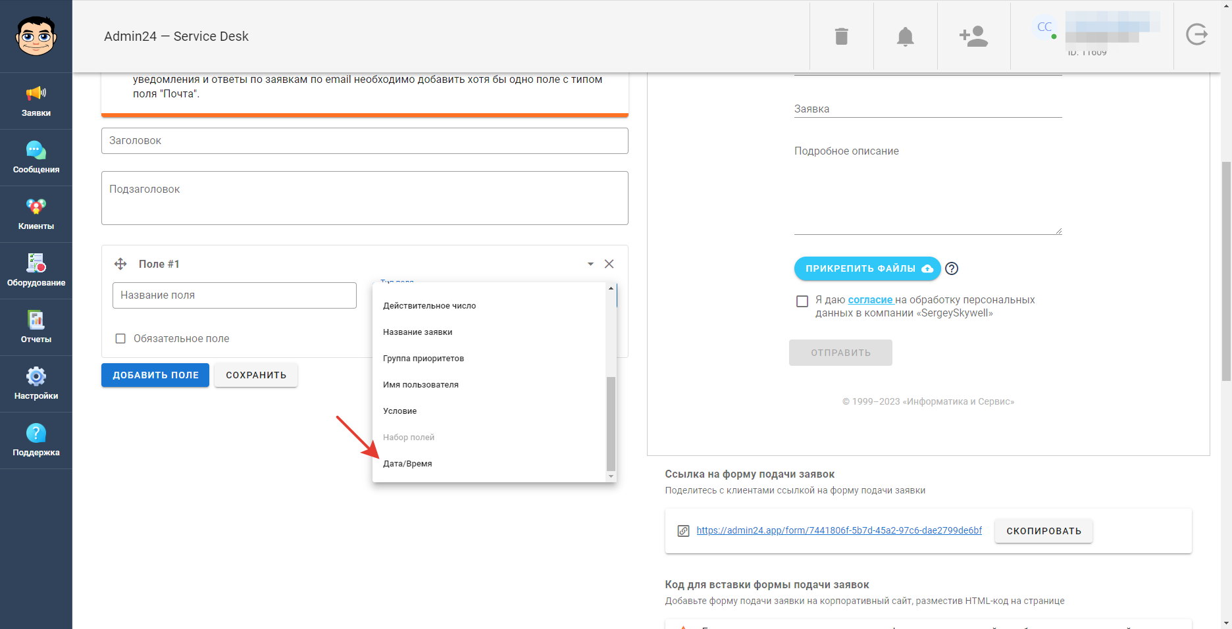Open notifications bell in header
Screen dimensions: 1232x629
pos(906,36)
